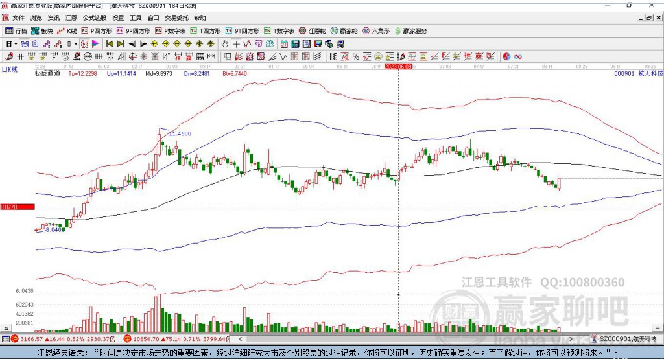Open the 六角形 hexagon tool

pos(376,31)
